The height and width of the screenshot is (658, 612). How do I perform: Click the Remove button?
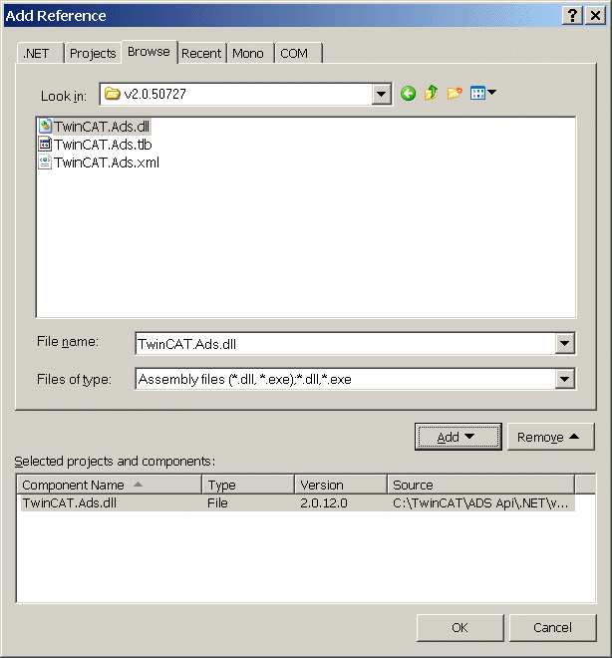tap(551, 437)
